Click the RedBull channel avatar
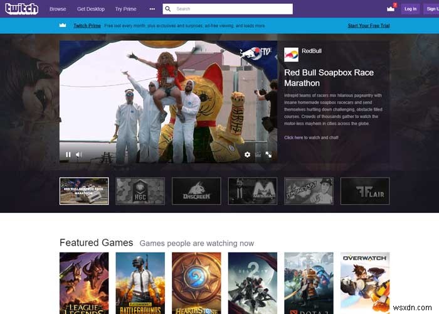Screen dimensions: 439x314 pos(291,55)
